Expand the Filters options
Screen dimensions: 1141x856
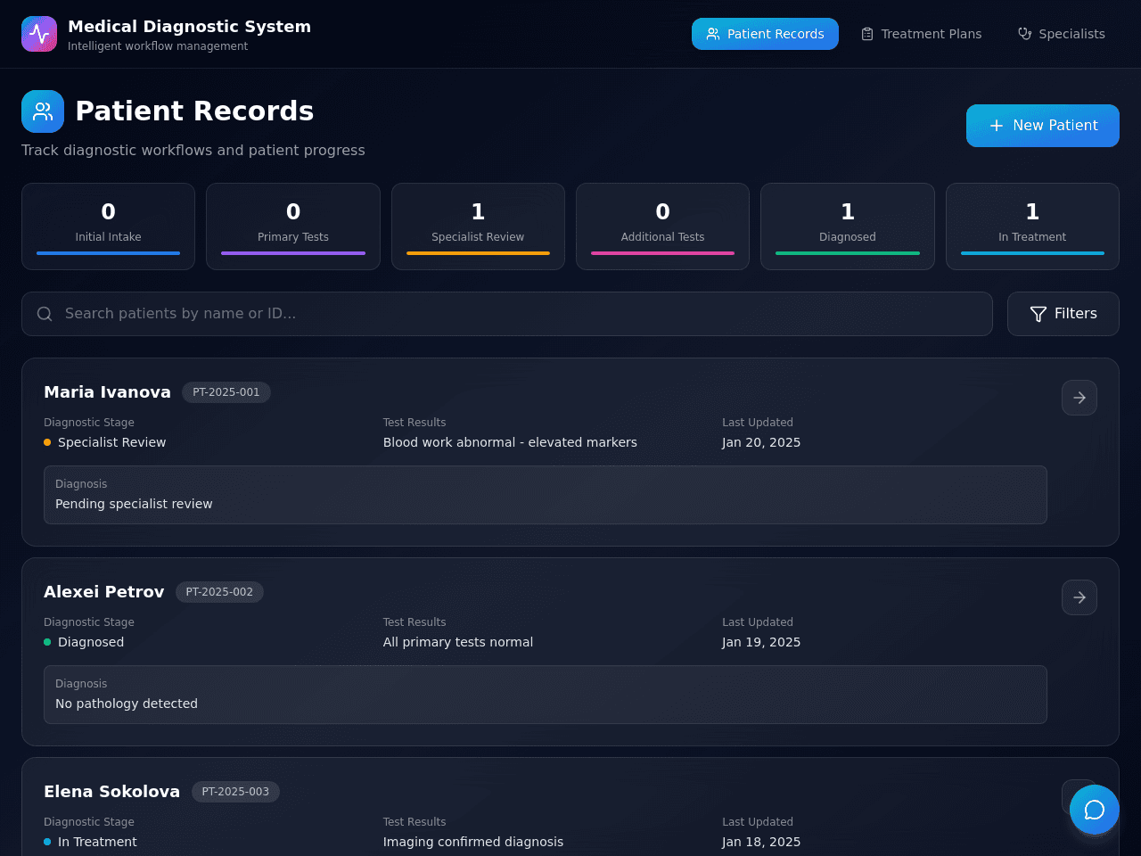pyautogui.click(x=1063, y=314)
